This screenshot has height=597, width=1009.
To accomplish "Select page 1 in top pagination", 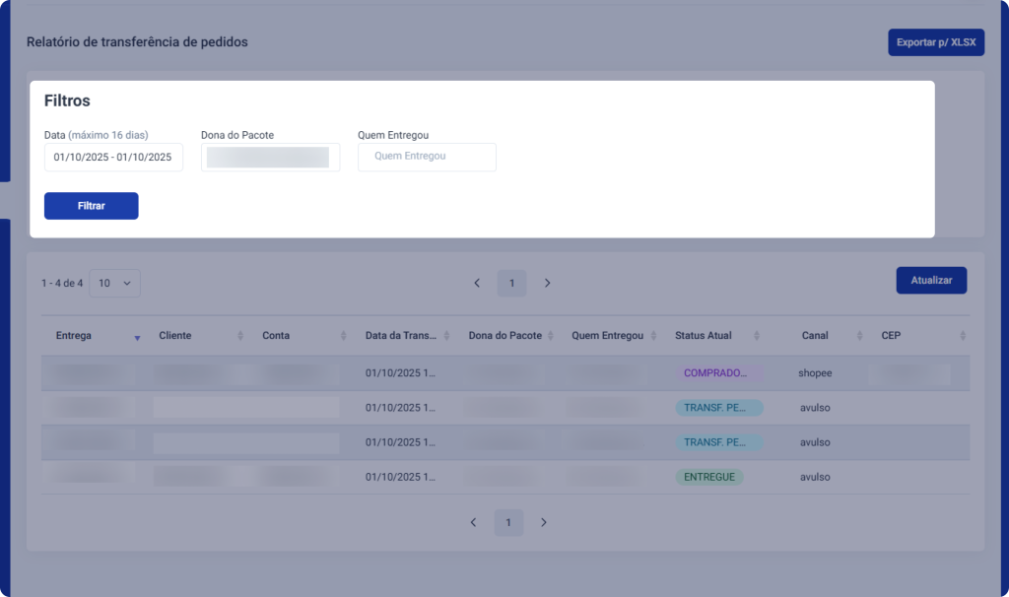I will [x=511, y=284].
